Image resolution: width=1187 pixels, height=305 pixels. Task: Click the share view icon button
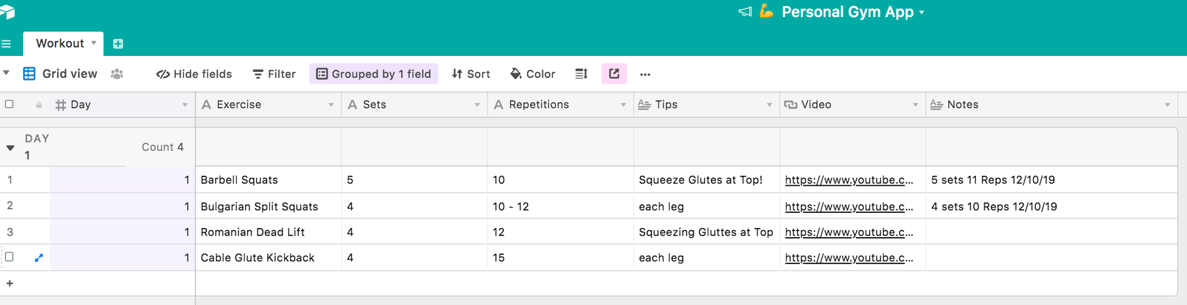click(614, 74)
